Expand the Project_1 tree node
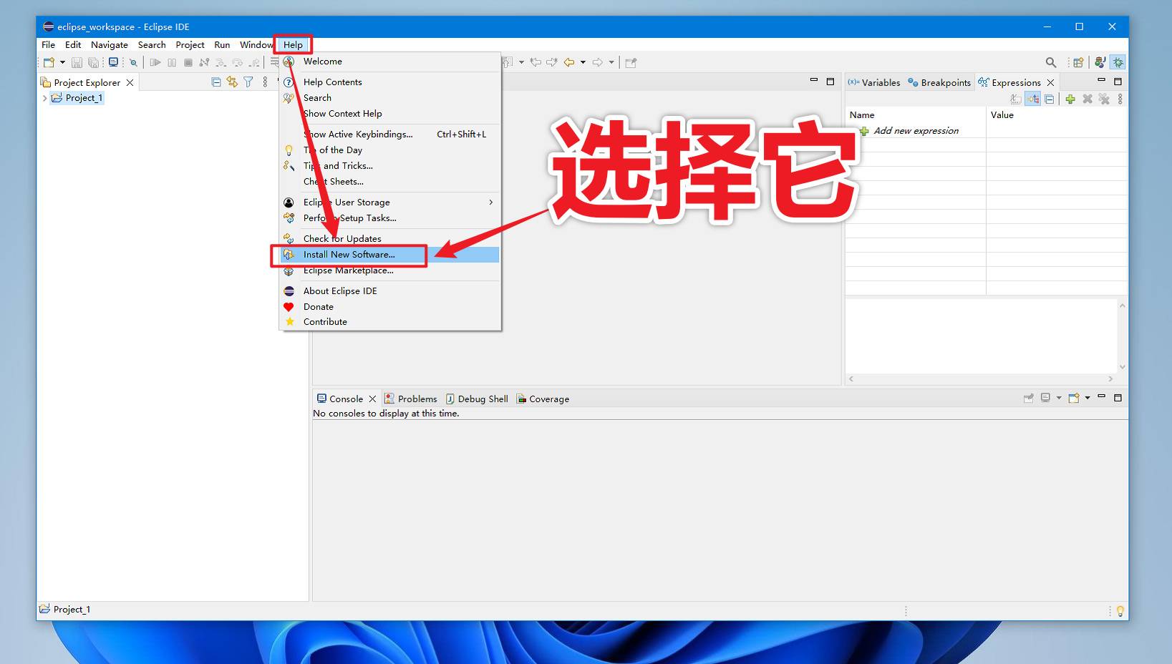Screen dimensions: 1172x664 [44, 98]
